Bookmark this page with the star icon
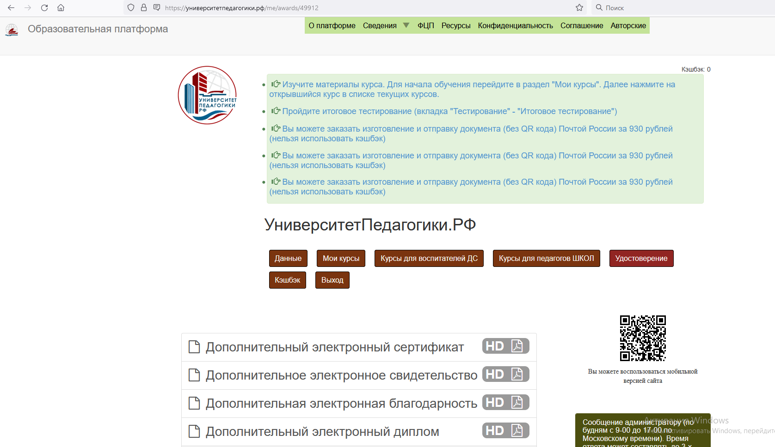 [579, 7]
